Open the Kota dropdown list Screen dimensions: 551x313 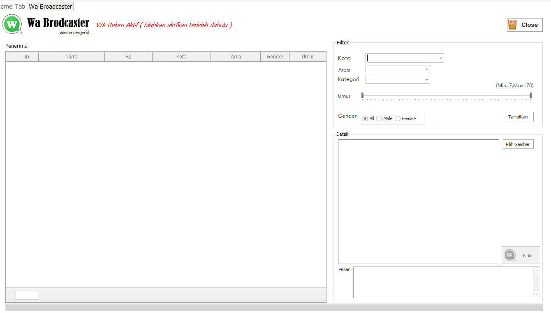441,58
